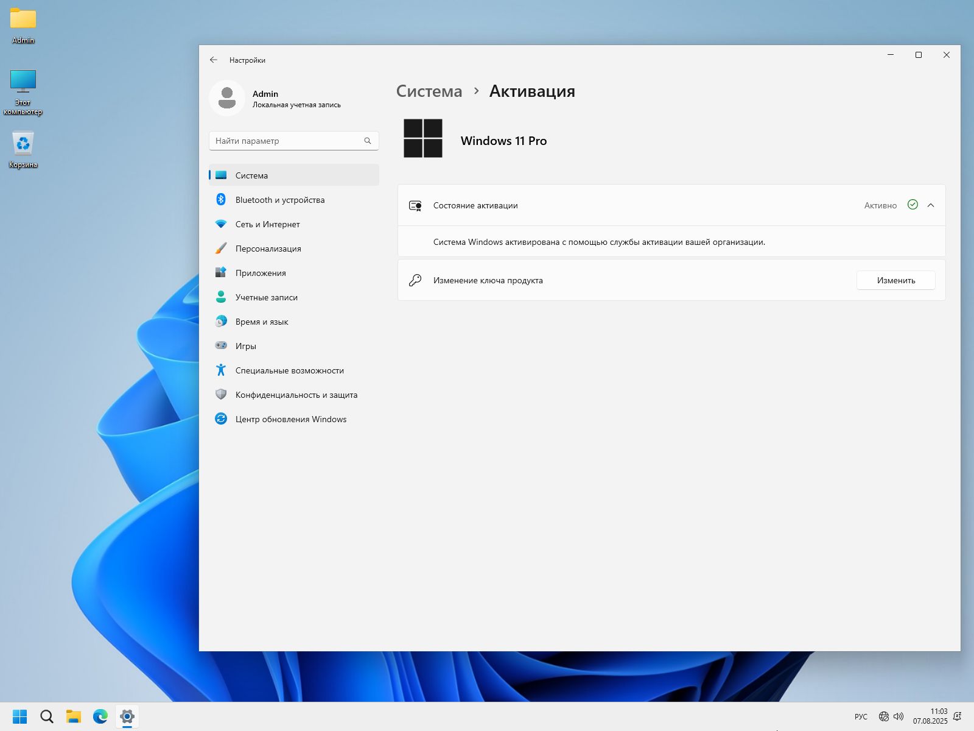Image resolution: width=974 pixels, height=731 pixels.
Task: Open Центр обновления Windows
Action: [x=293, y=419]
